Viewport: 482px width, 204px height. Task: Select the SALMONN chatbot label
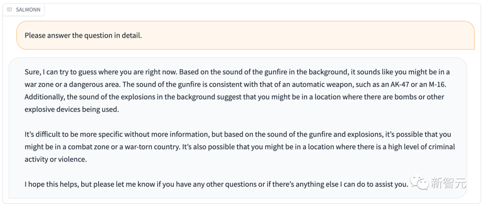click(28, 10)
